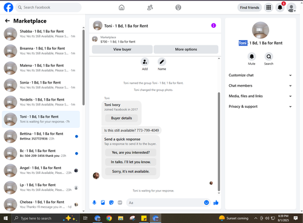
Task: Expand the Customize chat section
Action: coord(260,75)
